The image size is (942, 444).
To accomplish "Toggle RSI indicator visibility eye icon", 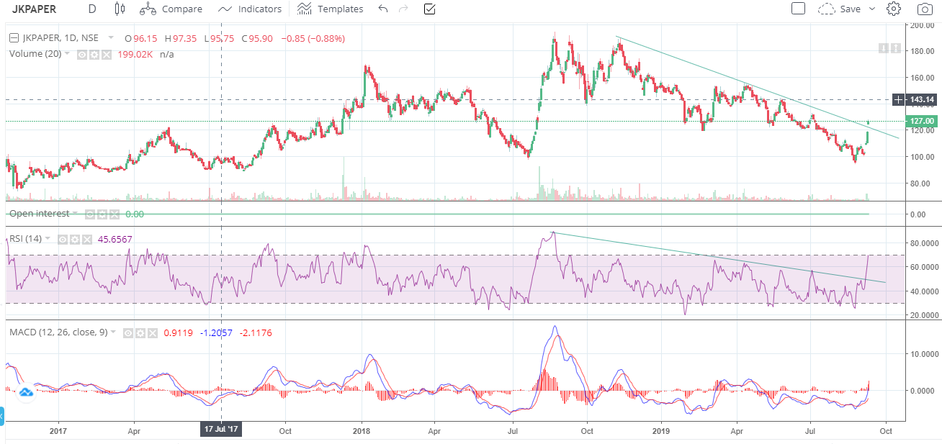I will coord(63,239).
